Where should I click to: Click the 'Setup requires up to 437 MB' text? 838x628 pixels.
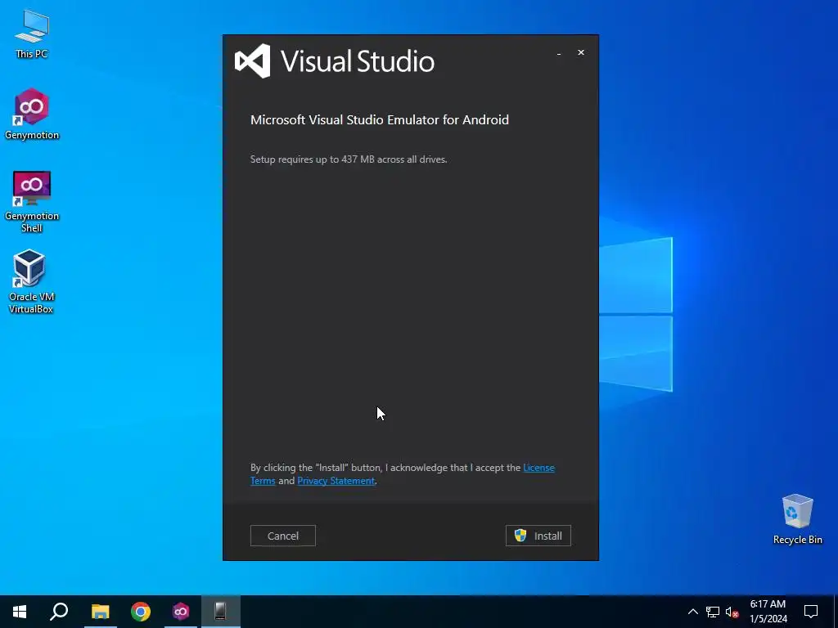(x=349, y=159)
